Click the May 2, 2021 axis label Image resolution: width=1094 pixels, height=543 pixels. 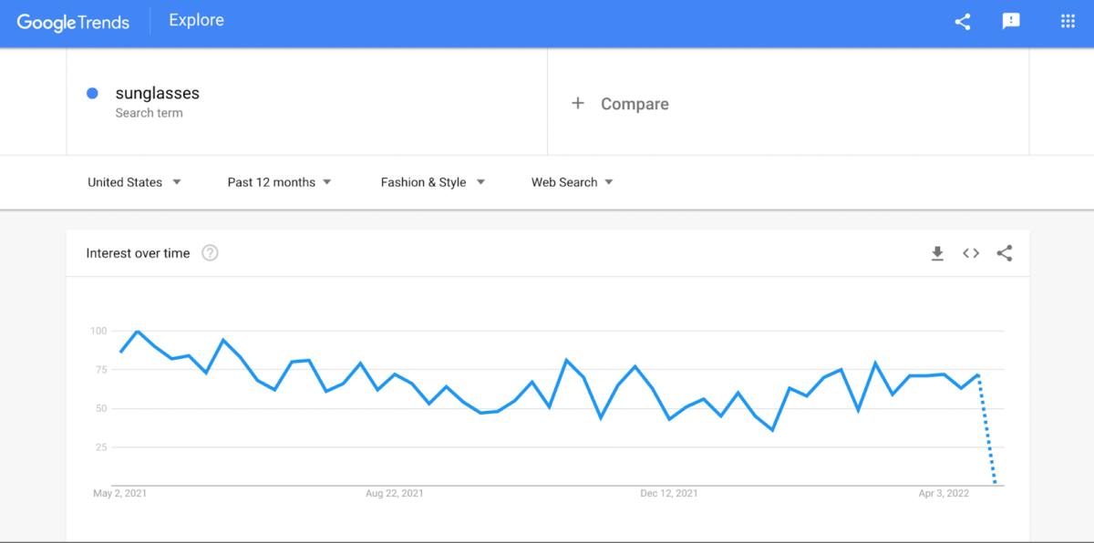pos(119,494)
